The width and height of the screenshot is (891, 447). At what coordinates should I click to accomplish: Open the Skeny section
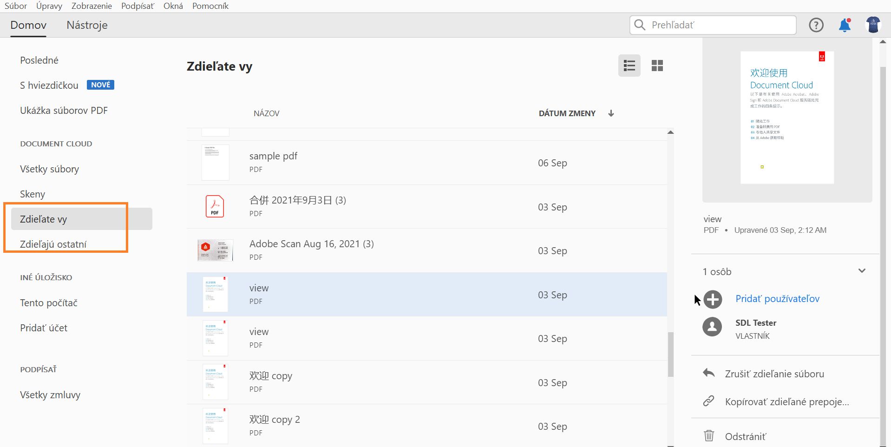[33, 194]
